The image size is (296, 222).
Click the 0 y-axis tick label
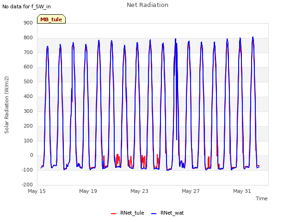(31, 155)
